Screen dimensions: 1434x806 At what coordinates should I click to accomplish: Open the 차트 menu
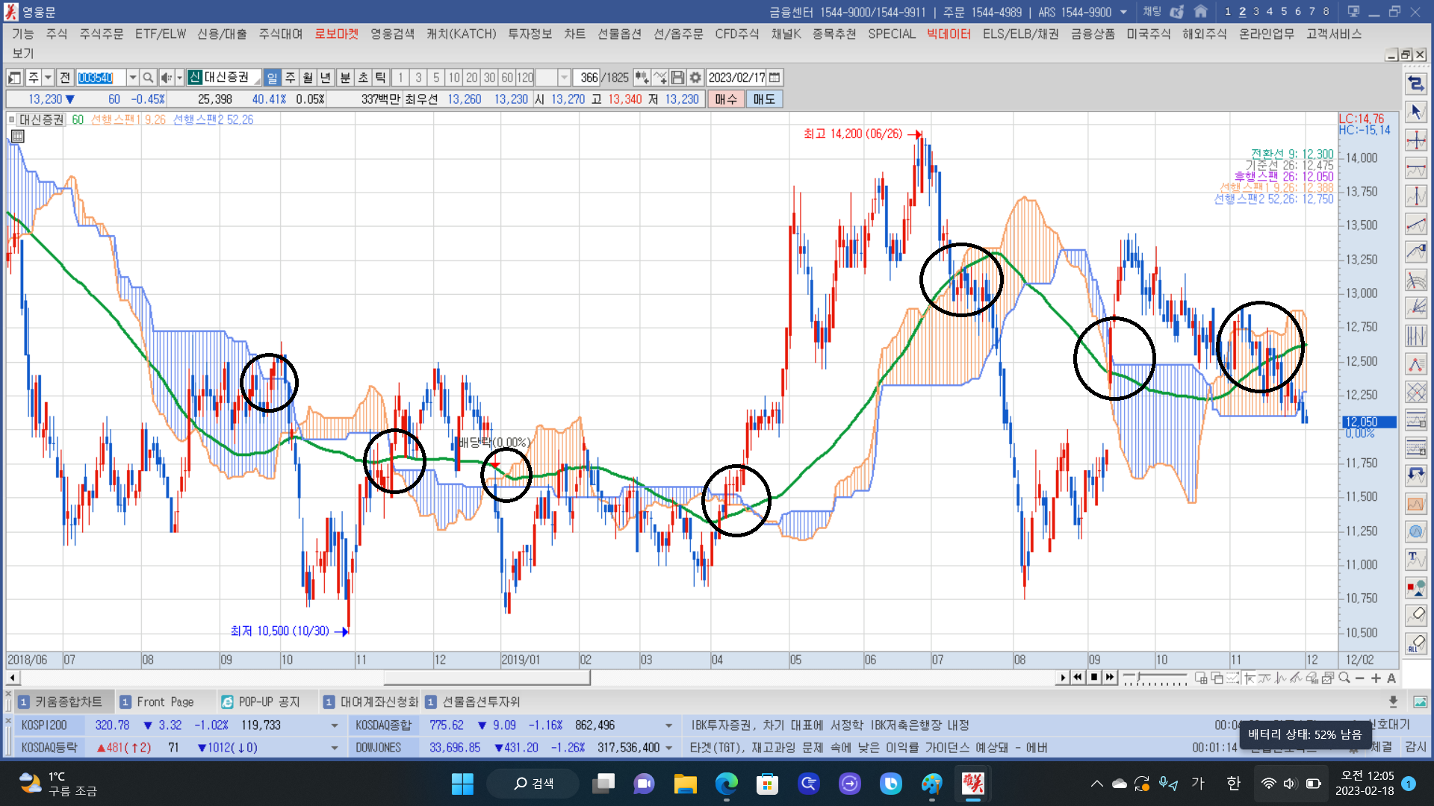(574, 34)
